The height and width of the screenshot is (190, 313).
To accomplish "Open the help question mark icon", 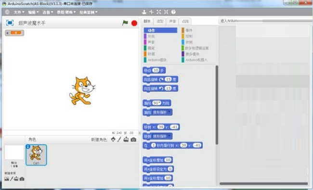I will [173, 12].
